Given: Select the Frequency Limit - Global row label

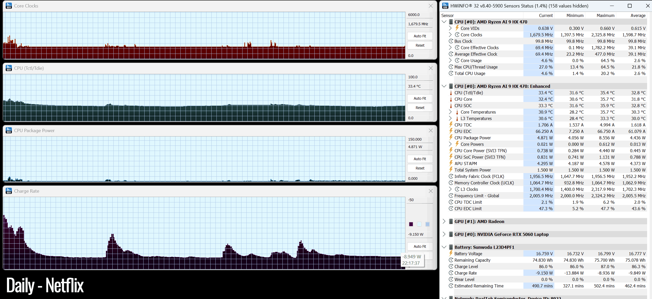Looking at the screenshot, I should coord(477,196).
